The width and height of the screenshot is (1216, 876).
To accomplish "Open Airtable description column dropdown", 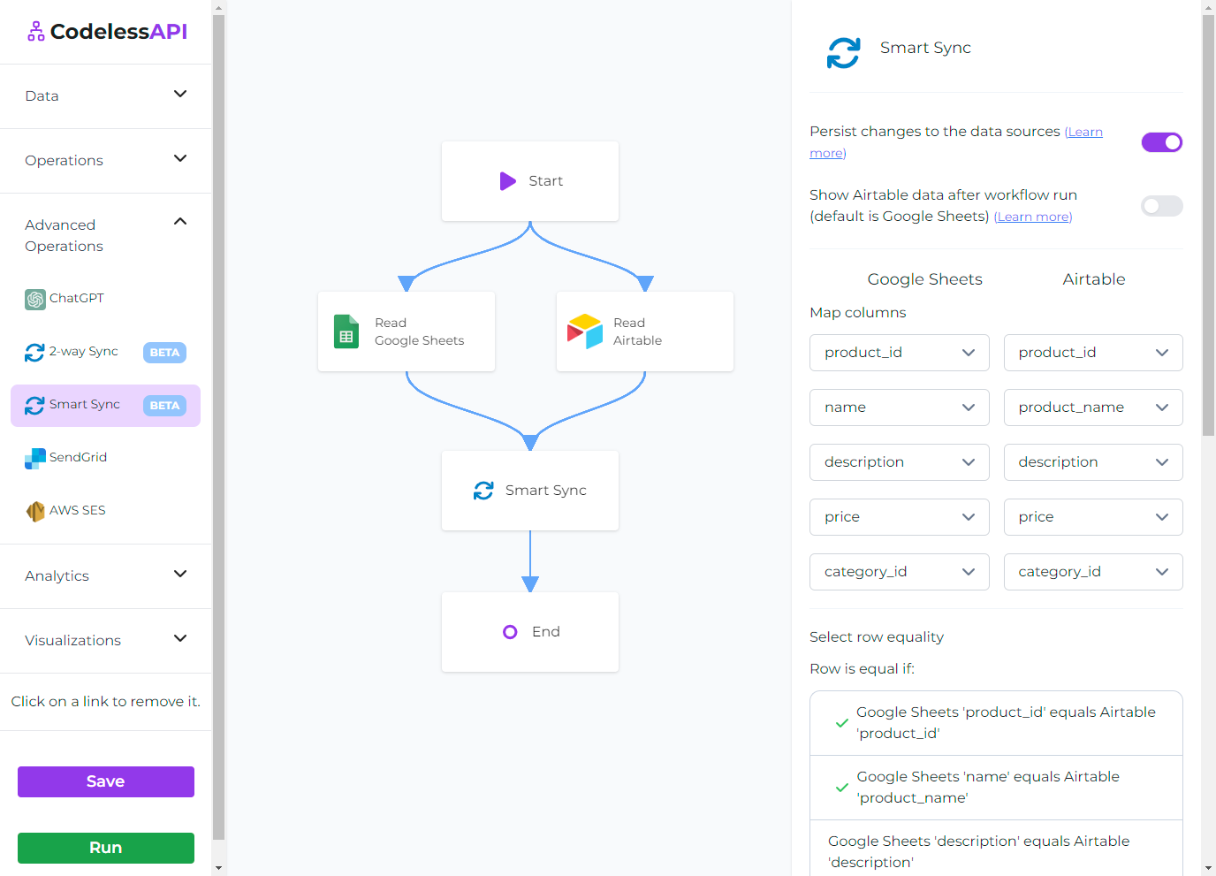I will click(1093, 462).
